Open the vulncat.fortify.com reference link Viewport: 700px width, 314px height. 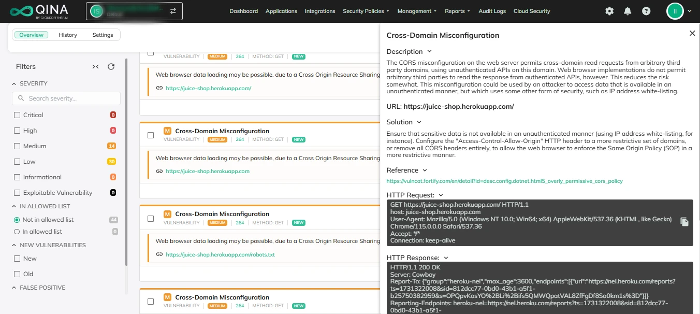[504, 181]
